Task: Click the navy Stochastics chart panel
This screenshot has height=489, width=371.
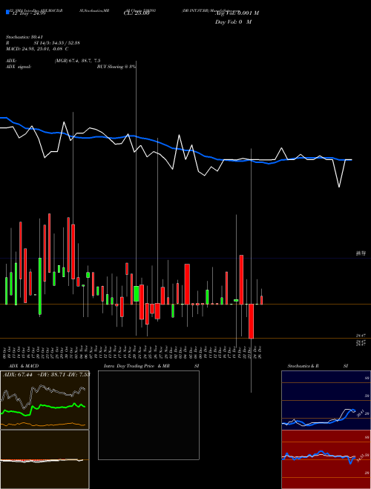Action: [x=326, y=400]
